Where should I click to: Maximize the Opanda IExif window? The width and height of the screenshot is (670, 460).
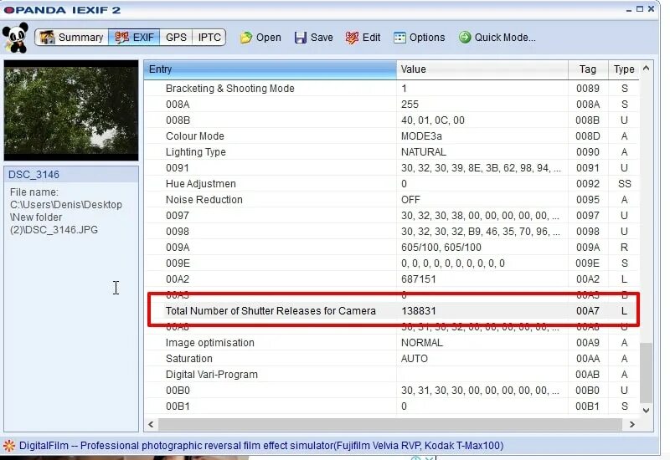click(640, 9)
